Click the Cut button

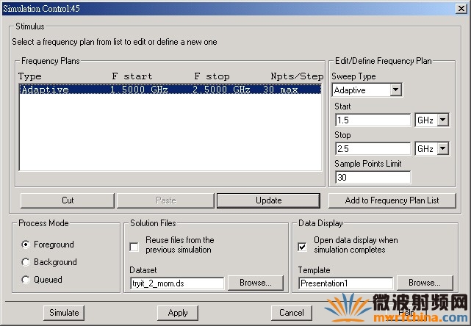[x=68, y=200]
